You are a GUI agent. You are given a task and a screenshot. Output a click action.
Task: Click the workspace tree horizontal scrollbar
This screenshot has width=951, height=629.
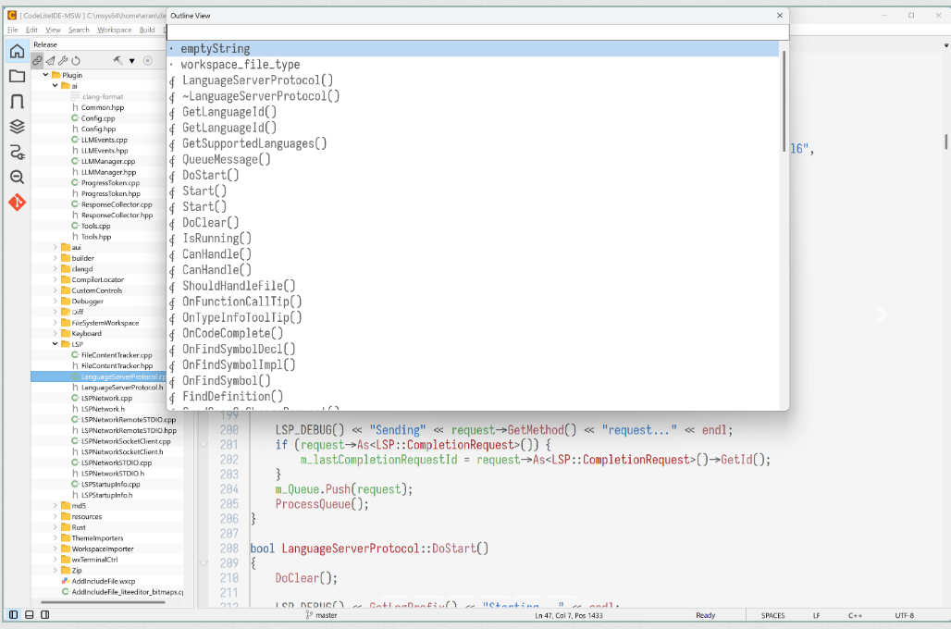pyautogui.click(x=103, y=602)
